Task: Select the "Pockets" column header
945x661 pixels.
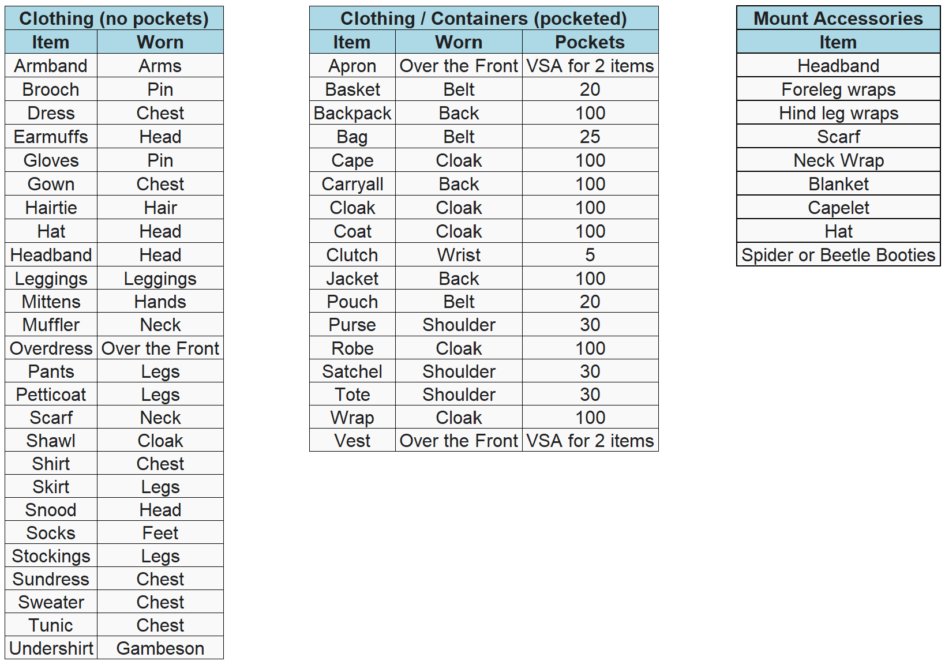Action: [590, 42]
